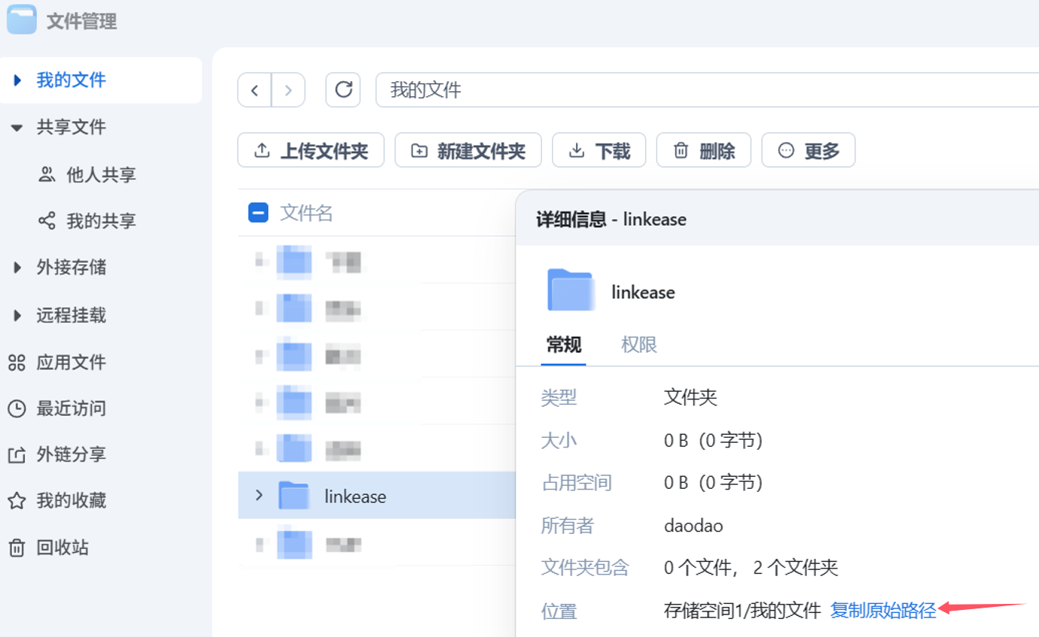1039x637 pixels.
Task: Click the location text 存储空间1/我的文件
Action: (742, 610)
